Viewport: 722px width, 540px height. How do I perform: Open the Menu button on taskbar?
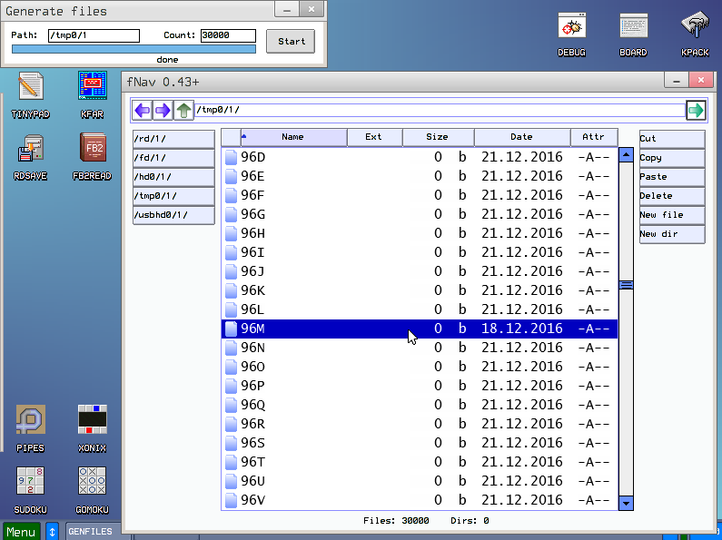tap(21, 532)
